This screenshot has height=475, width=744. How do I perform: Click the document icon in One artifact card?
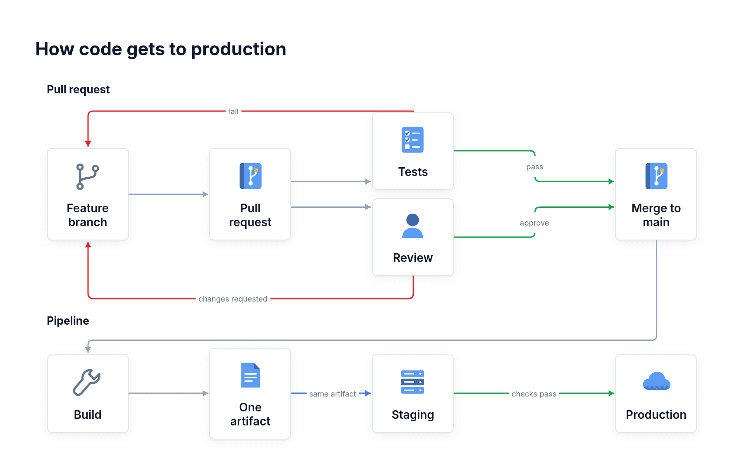pos(250,375)
